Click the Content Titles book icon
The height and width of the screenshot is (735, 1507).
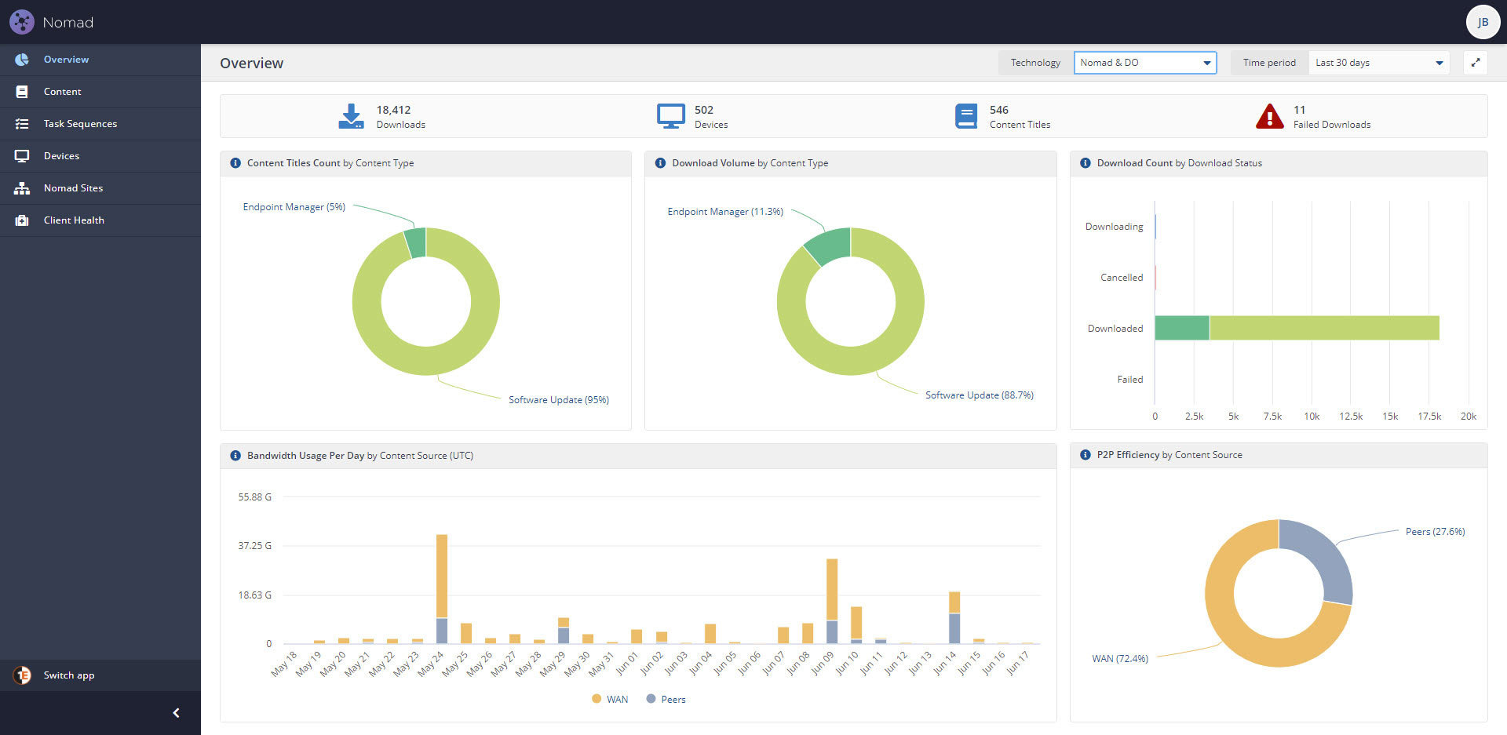966,116
